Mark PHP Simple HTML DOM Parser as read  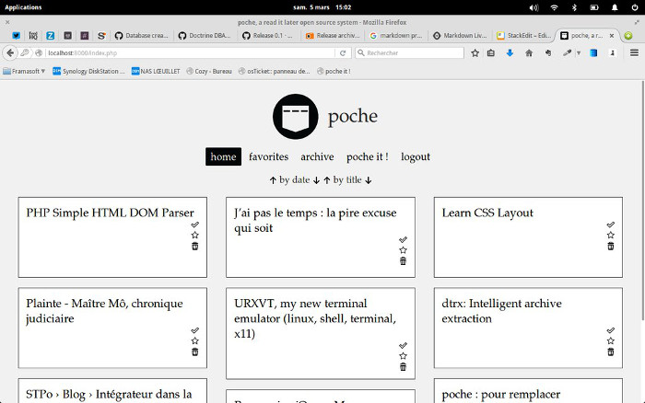(194, 225)
